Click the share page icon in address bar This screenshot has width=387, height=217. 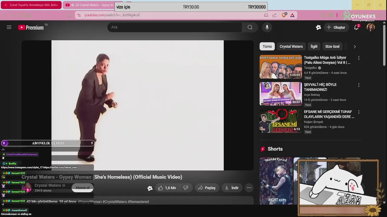(x=275, y=15)
